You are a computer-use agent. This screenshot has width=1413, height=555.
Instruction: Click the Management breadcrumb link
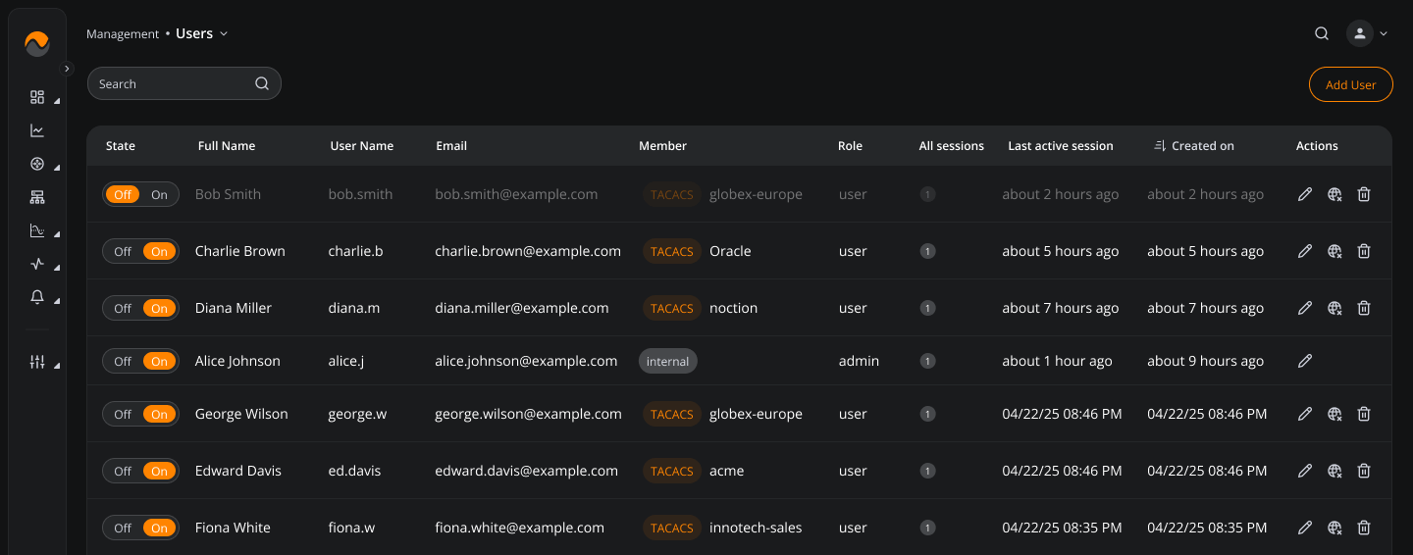122,34
